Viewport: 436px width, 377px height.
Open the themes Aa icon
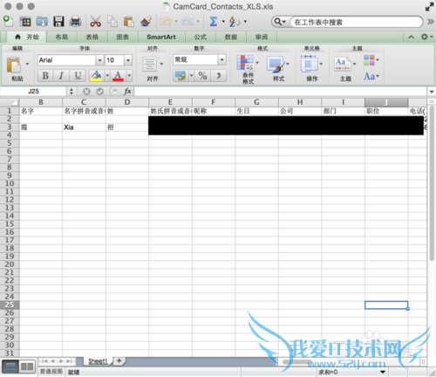[343, 64]
